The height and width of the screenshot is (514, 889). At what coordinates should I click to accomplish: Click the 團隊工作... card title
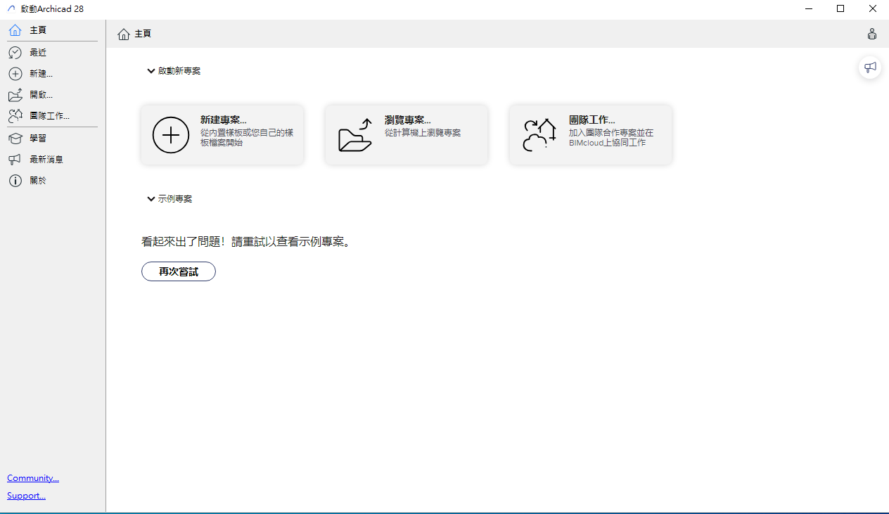[x=591, y=120]
